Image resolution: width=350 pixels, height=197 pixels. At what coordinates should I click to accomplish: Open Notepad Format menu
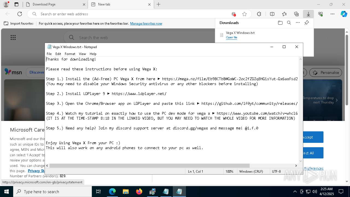70,54
